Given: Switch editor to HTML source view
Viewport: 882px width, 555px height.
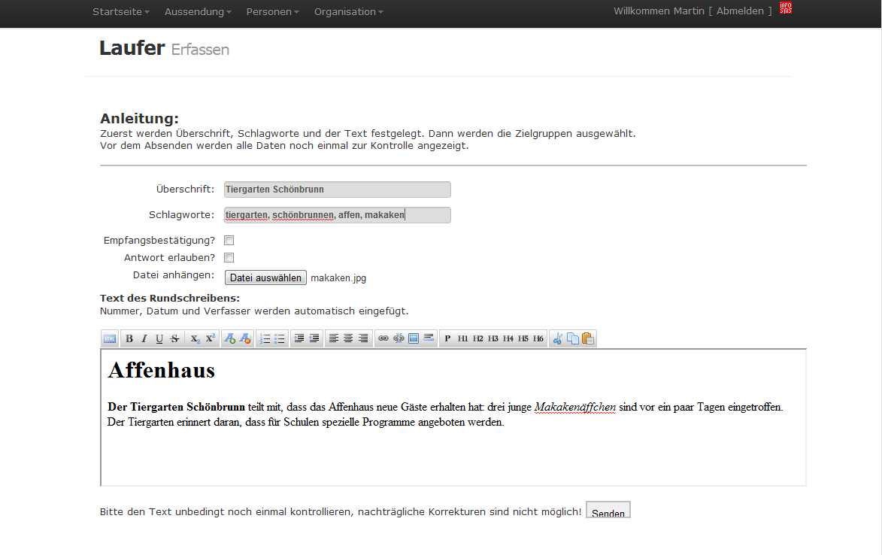Looking at the screenshot, I should [x=110, y=339].
